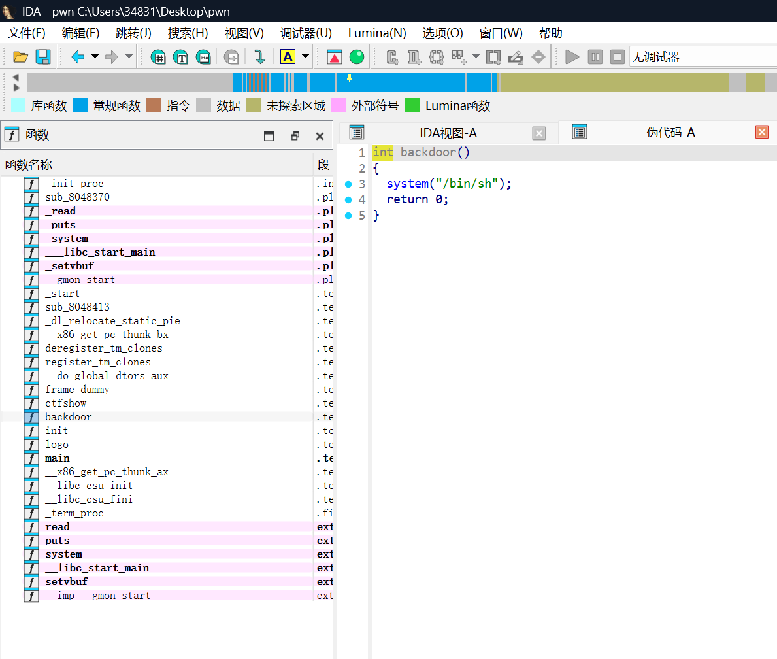
Task: Jump forward with the gray right arrow
Action: (112, 57)
